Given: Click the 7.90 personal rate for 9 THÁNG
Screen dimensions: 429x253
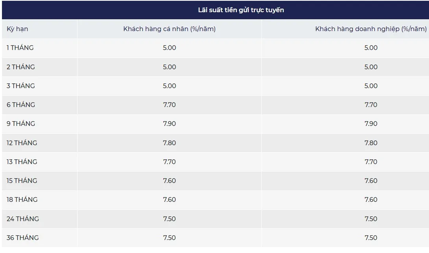Looking at the screenshot, I should 169,124.
